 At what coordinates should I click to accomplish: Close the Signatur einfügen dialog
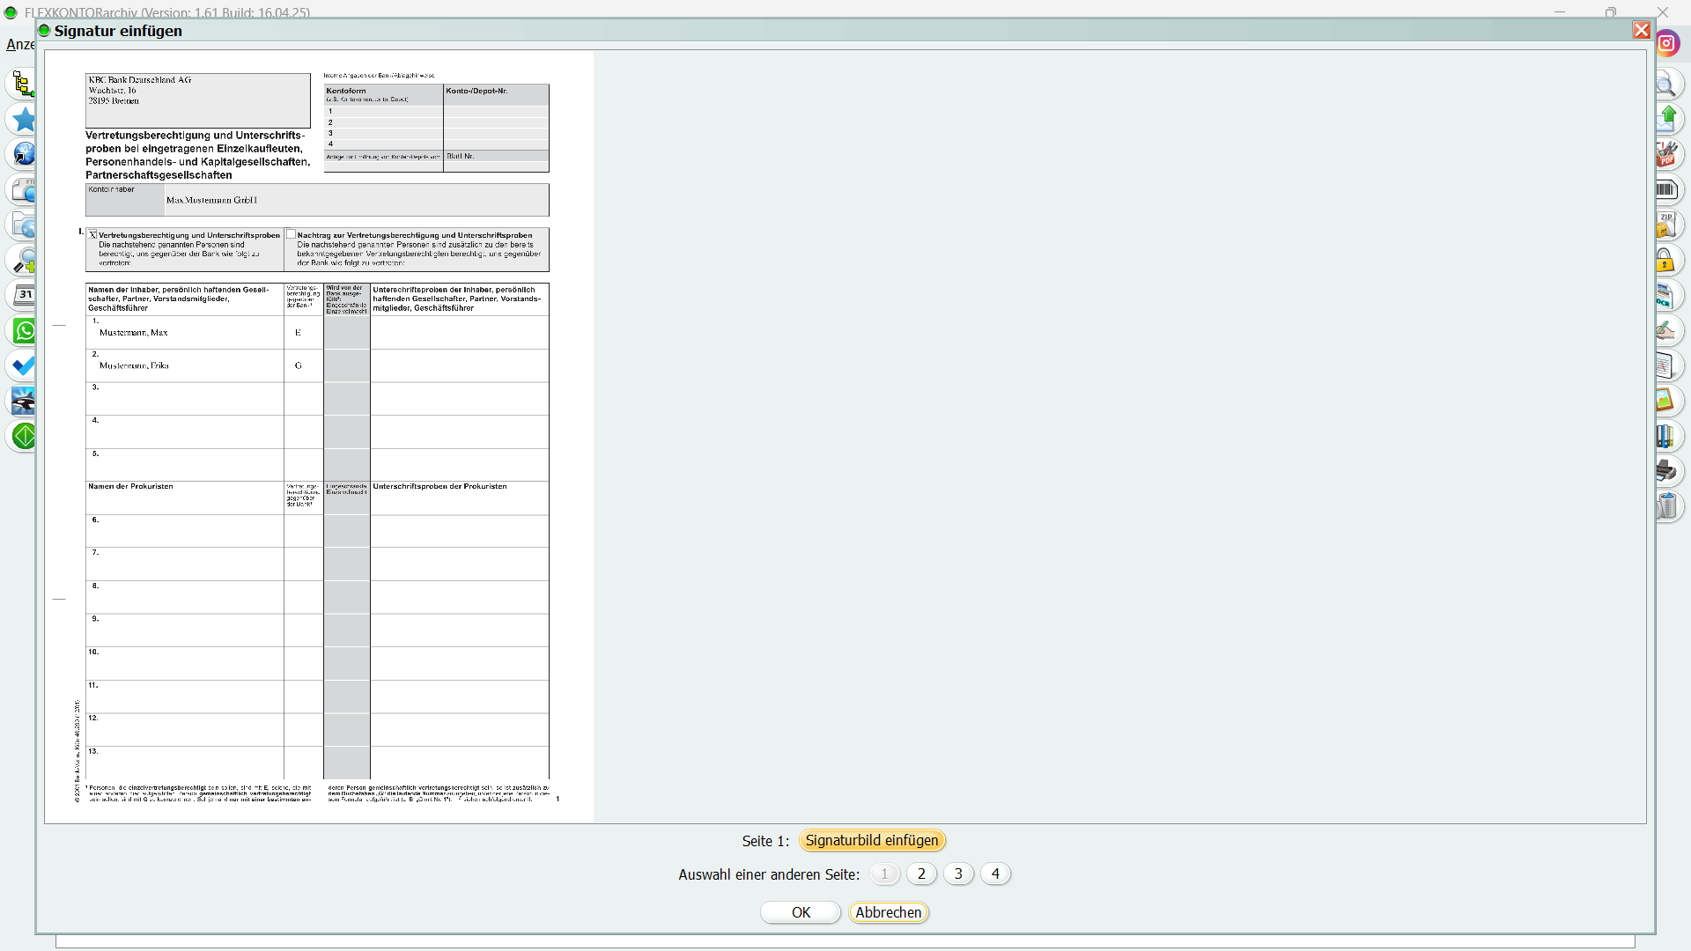click(x=1641, y=31)
